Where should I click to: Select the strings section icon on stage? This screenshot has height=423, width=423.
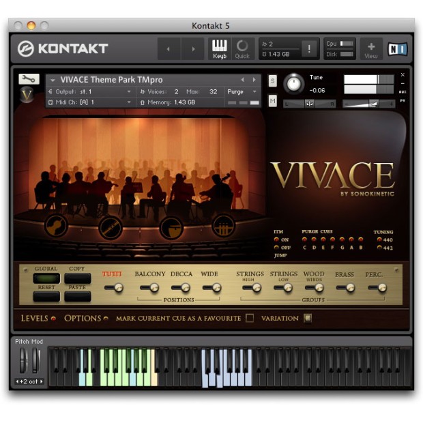56,226
